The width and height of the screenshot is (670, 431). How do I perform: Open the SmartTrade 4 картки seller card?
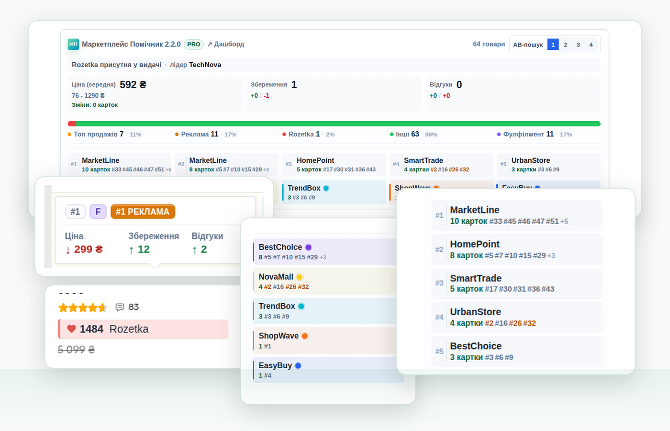click(x=441, y=164)
